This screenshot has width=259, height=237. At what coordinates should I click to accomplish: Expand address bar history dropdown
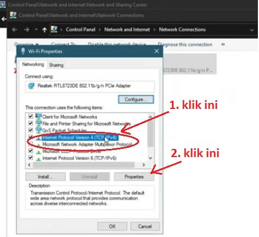click(x=252, y=30)
